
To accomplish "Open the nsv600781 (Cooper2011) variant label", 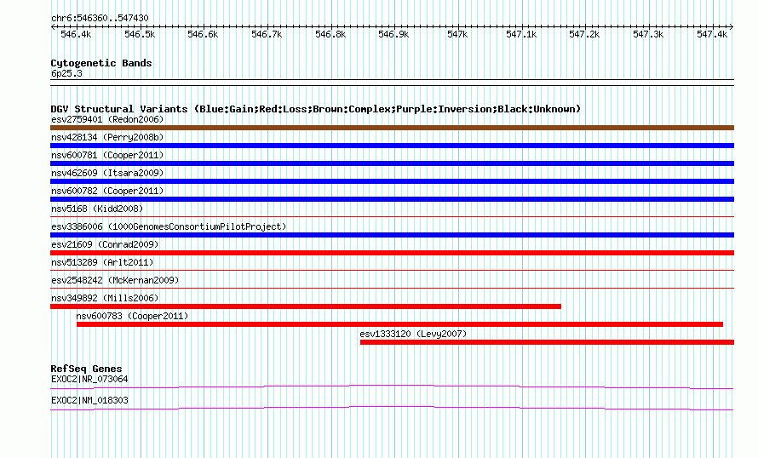I will click(107, 155).
